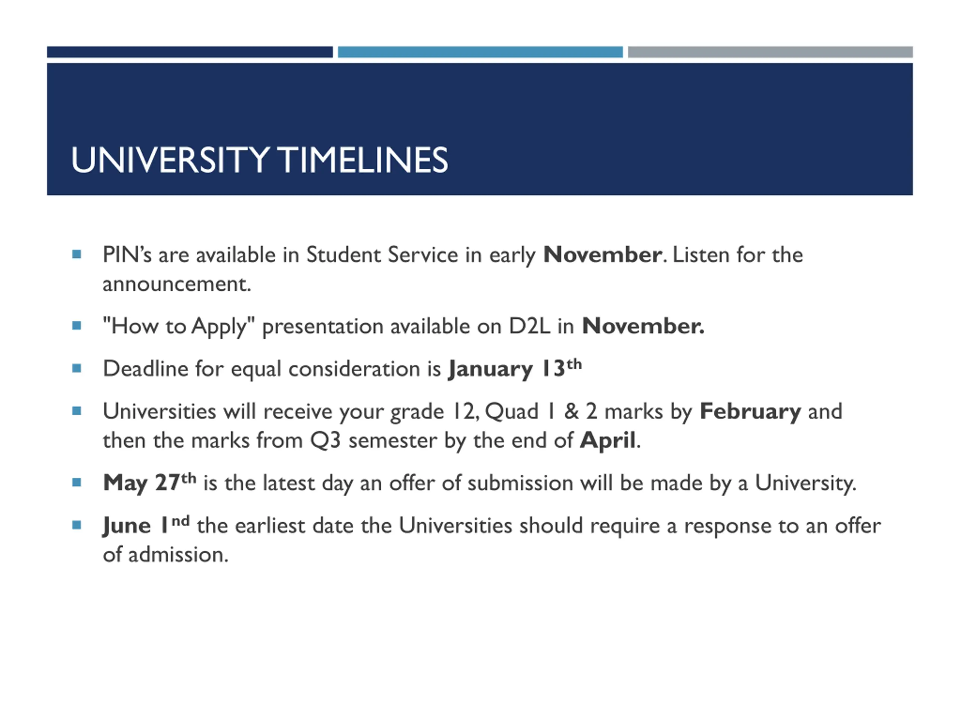Viewport: 961px width, 721px height.
Task: Click the bold June 1nd text
Action: pyautogui.click(x=146, y=525)
